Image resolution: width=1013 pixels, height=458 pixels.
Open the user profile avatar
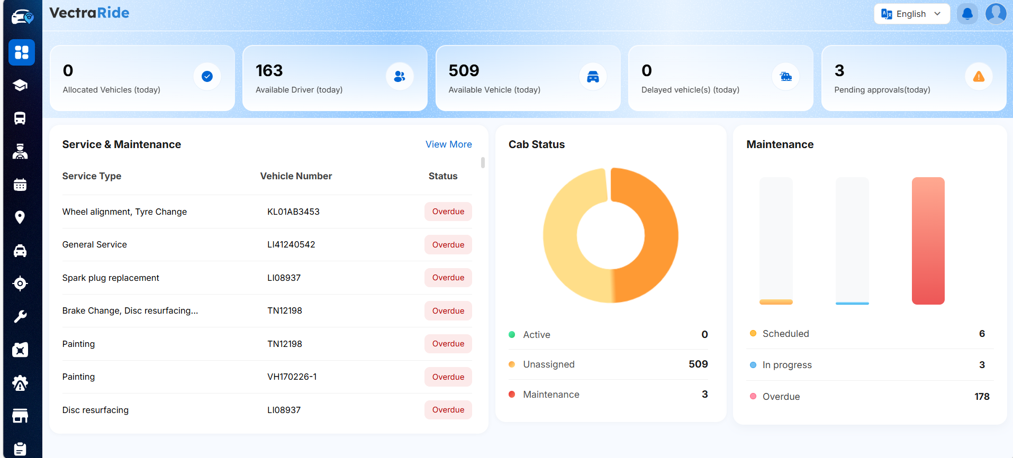click(x=996, y=14)
